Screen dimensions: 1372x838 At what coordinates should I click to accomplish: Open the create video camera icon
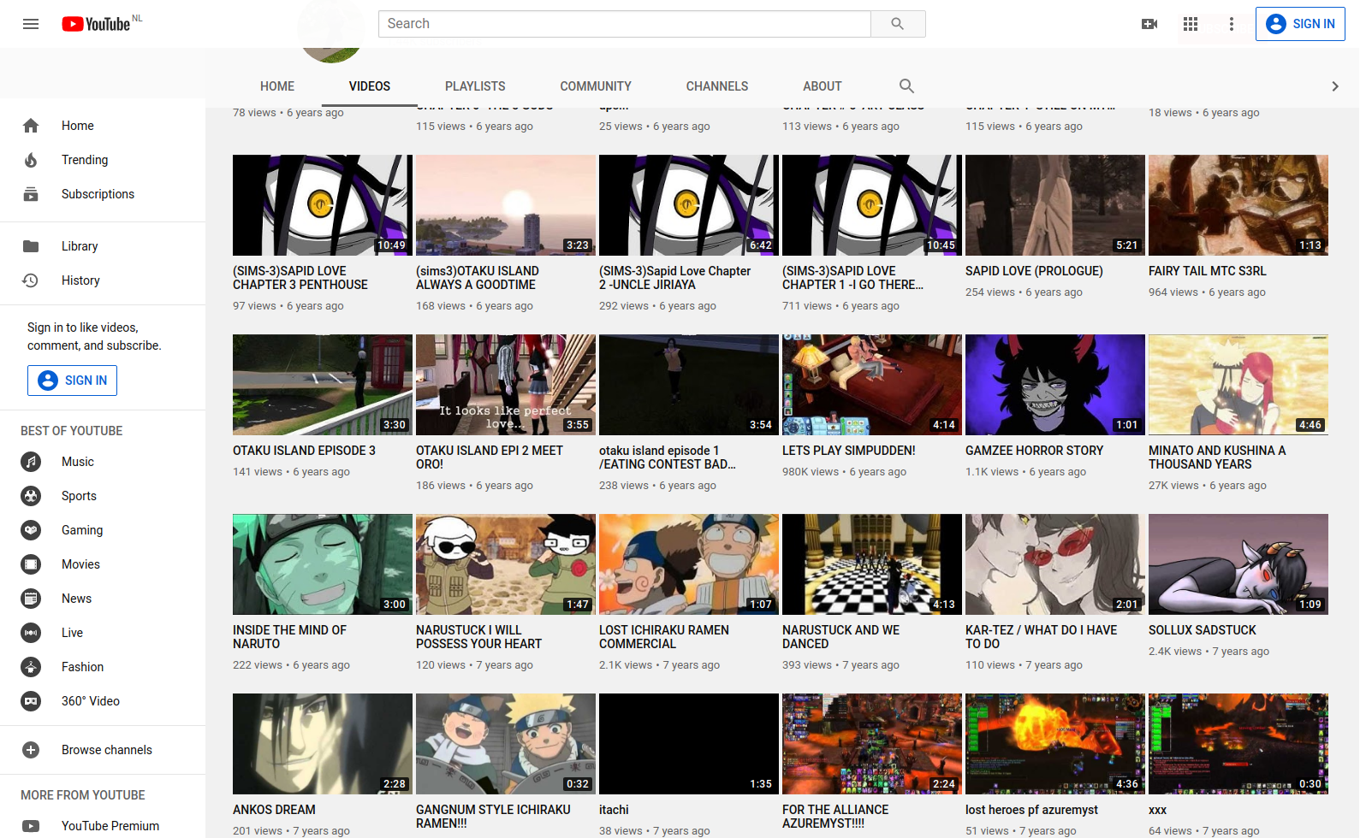pyautogui.click(x=1149, y=24)
